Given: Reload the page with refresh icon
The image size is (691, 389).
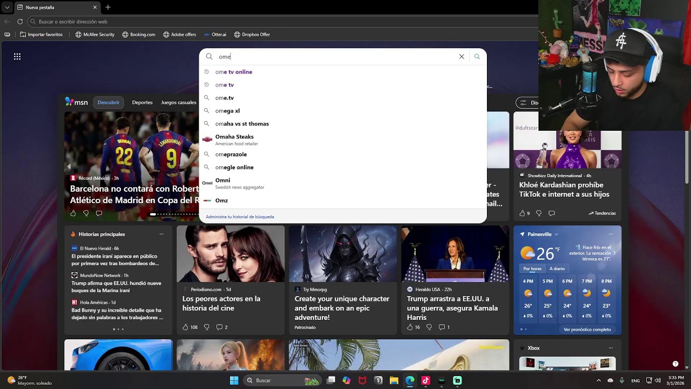Looking at the screenshot, I should (20, 22).
